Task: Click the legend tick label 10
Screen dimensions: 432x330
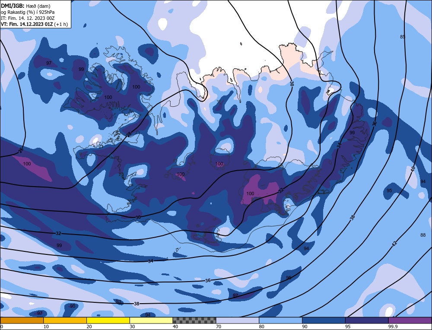Action: pos(46,327)
